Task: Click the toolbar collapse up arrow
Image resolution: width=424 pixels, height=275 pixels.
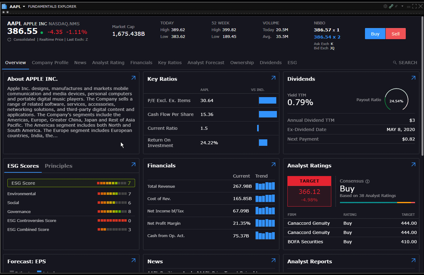Action: click(x=4, y=12)
